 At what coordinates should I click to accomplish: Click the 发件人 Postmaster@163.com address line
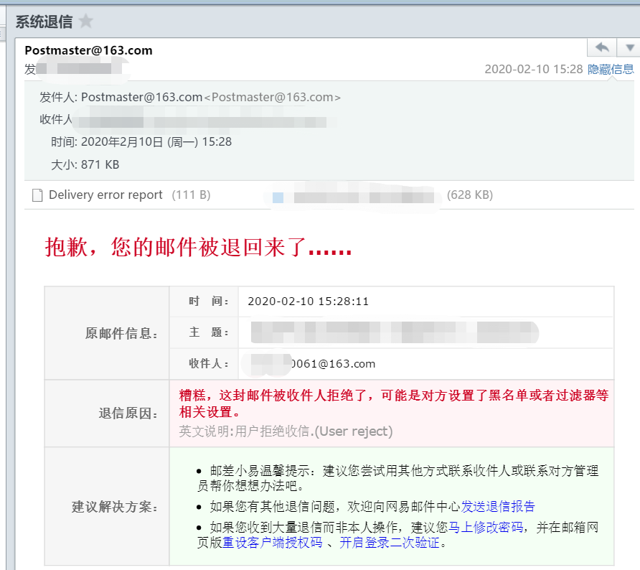(190, 97)
